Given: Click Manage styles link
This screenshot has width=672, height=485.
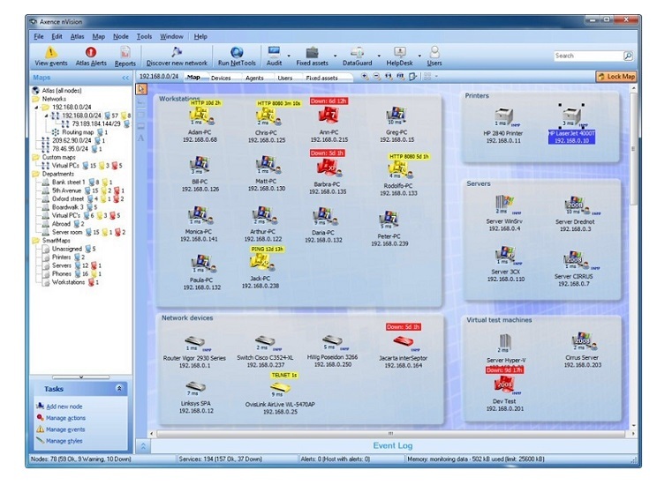Looking at the screenshot, I should coord(64,441).
